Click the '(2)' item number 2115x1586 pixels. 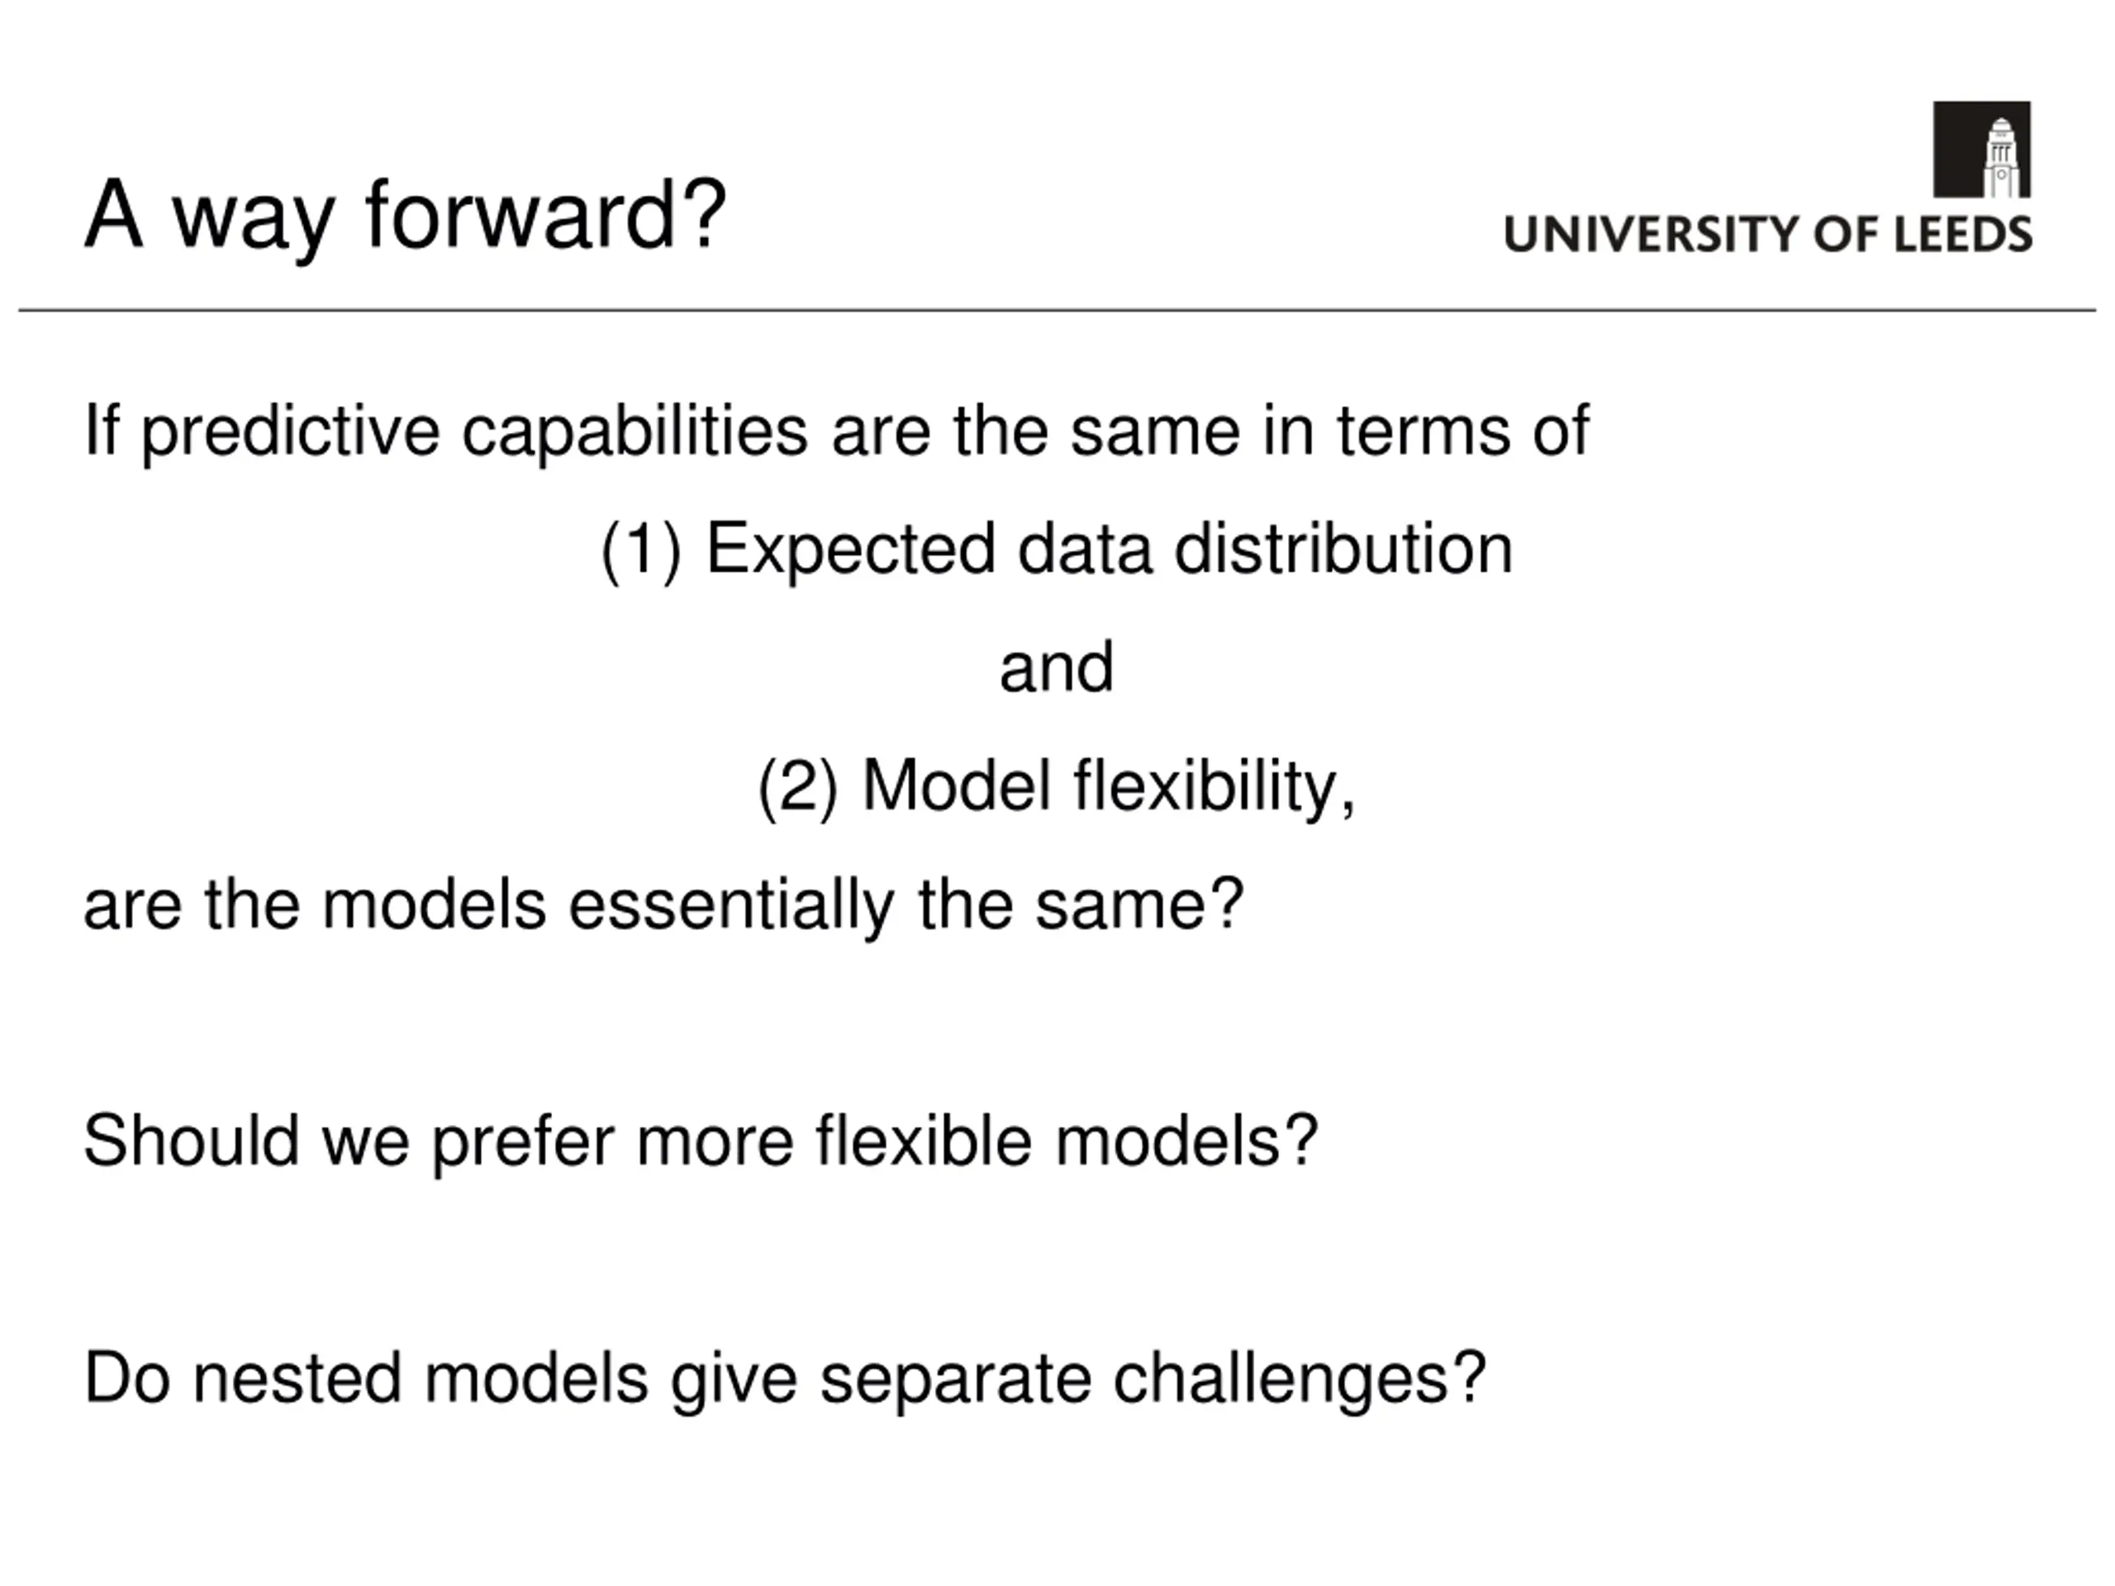797,786
